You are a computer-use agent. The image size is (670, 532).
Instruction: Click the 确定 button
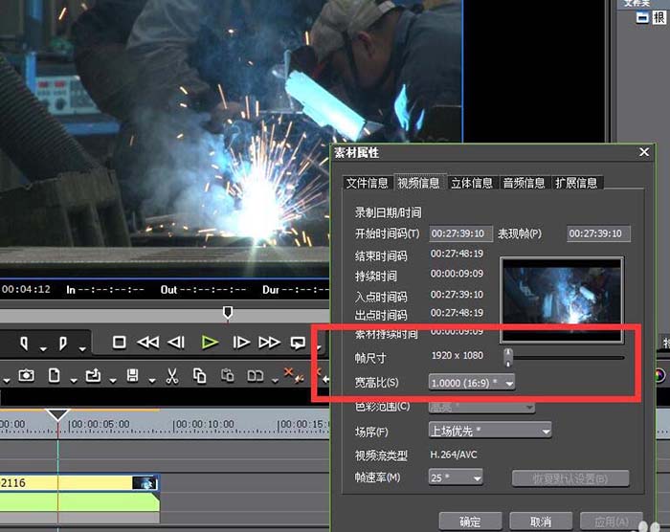(x=470, y=521)
